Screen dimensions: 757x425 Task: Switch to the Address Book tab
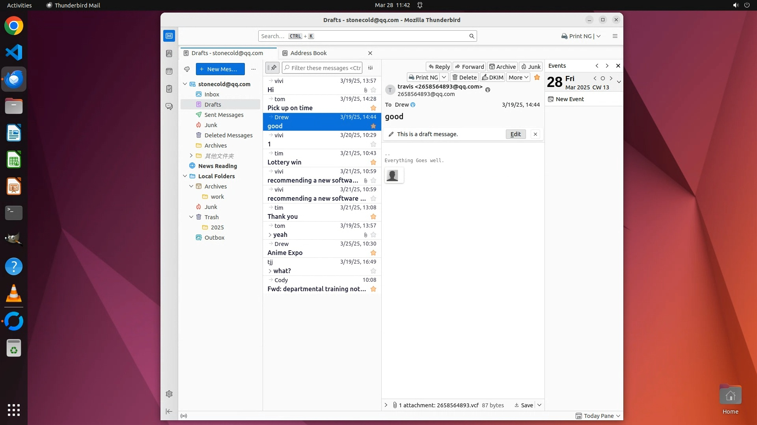[308, 53]
